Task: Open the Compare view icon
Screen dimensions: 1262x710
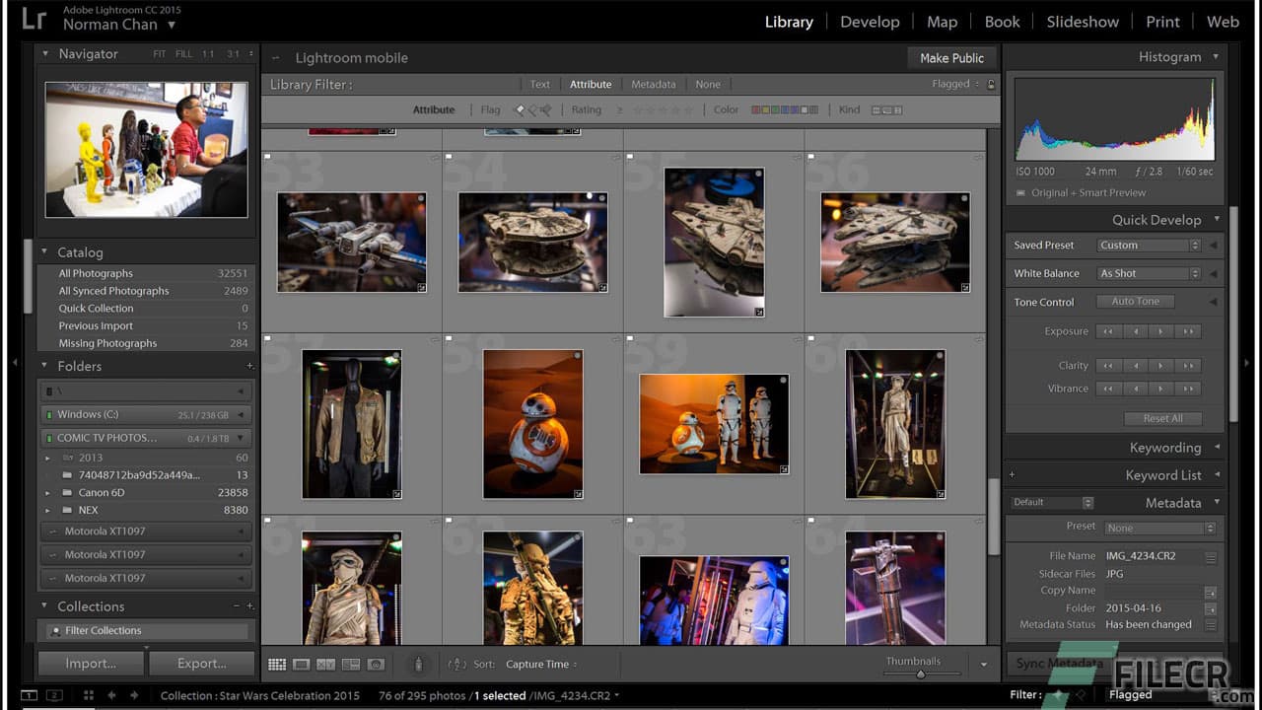Action: [325, 664]
